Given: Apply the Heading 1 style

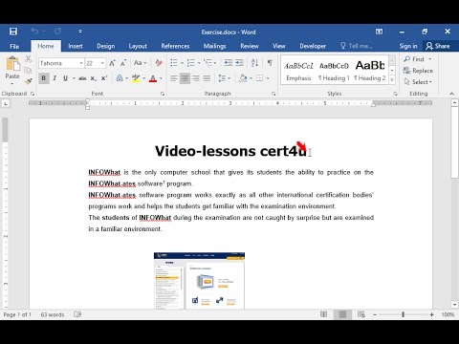Looking at the screenshot, I should 334,71.
